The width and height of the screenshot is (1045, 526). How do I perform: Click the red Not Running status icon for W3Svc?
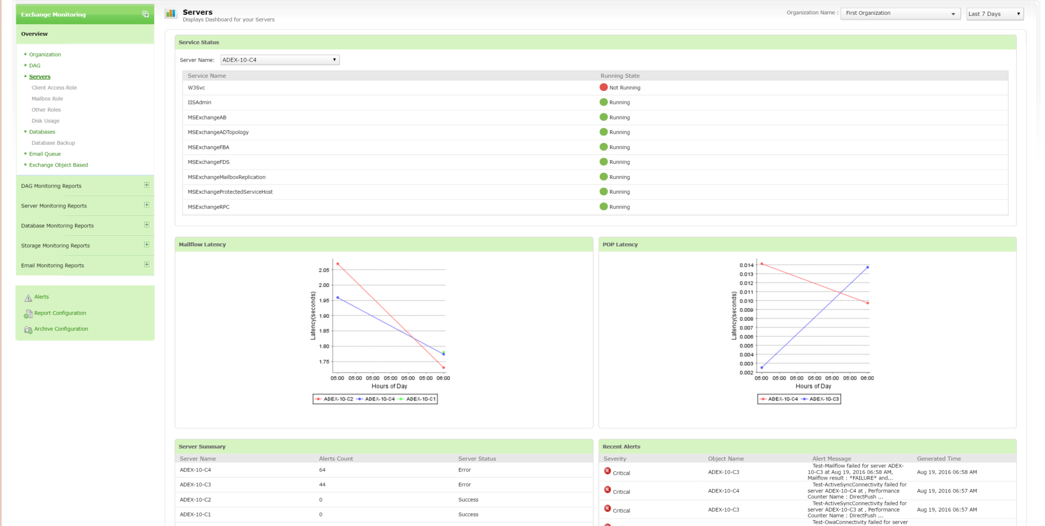pos(603,87)
